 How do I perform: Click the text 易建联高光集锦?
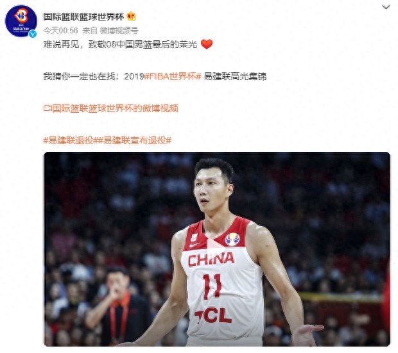click(x=235, y=76)
